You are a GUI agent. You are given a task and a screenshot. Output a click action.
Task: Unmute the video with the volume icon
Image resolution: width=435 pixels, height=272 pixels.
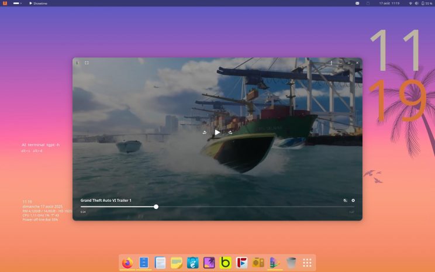[x=345, y=201]
